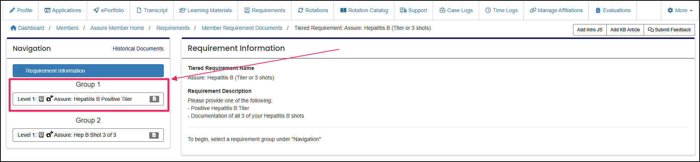Click the clock icon on Time Logs tab
Image resolution: width=700 pixels, height=162 pixels.
488,10
